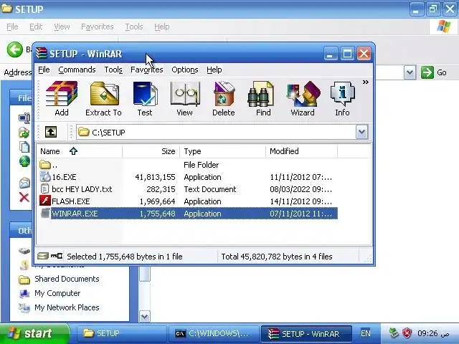Click the globe publish icon in Explorer sidebar
Screen dimensions: 459x344
(x=24, y=161)
